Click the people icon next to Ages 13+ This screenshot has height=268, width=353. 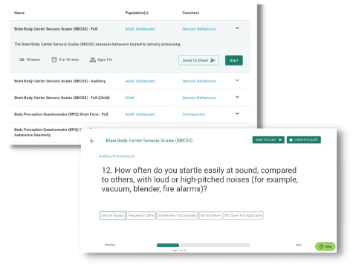pos(93,60)
